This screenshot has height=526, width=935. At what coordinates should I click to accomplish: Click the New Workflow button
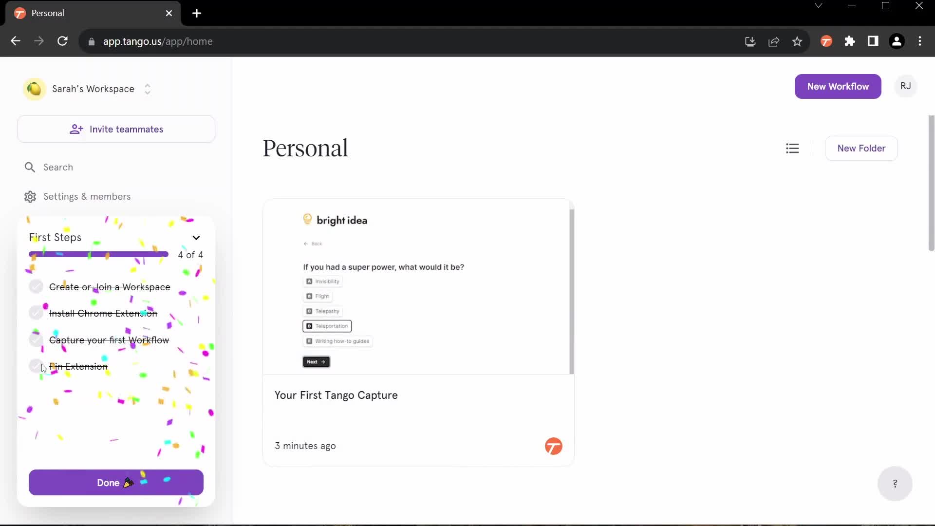click(x=838, y=85)
